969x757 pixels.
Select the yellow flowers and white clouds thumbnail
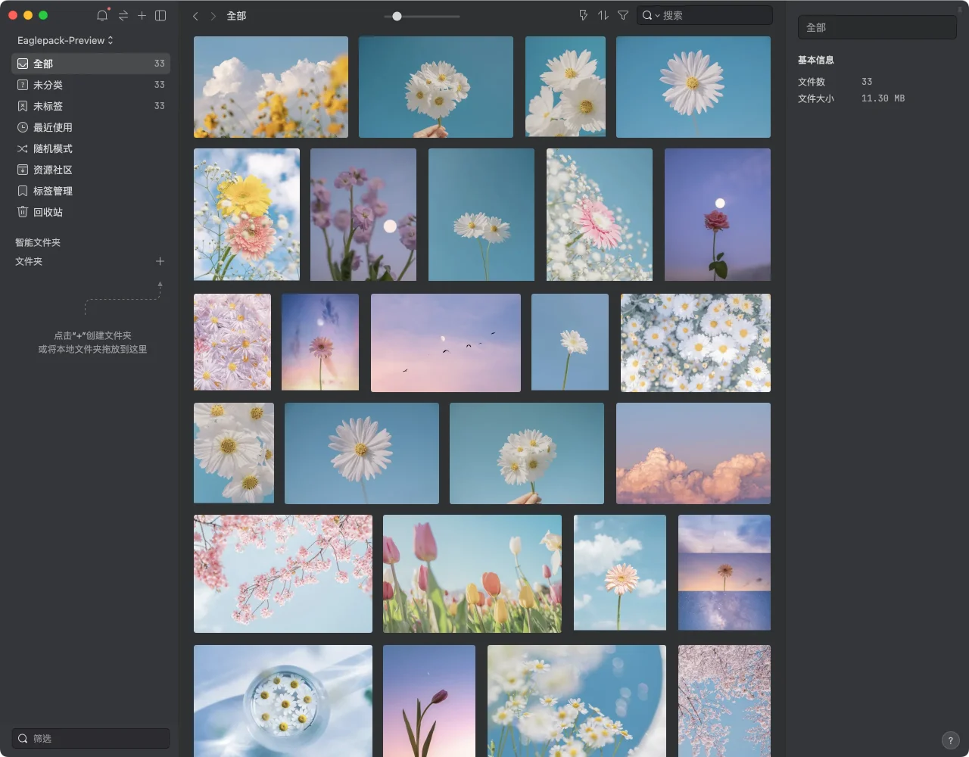271,87
